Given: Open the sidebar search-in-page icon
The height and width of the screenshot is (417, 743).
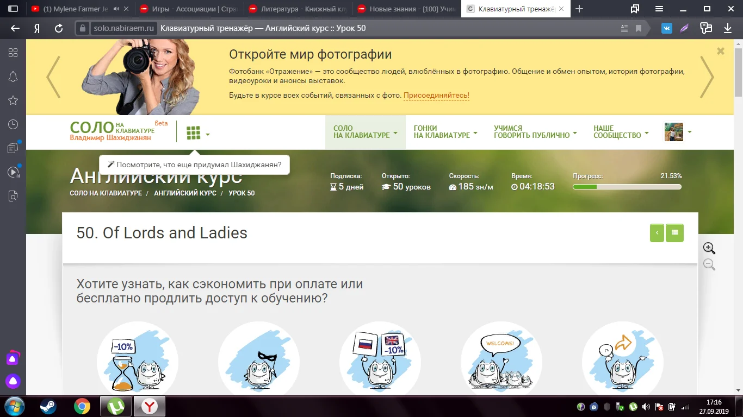Looking at the screenshot, I should tap(13, 197).
